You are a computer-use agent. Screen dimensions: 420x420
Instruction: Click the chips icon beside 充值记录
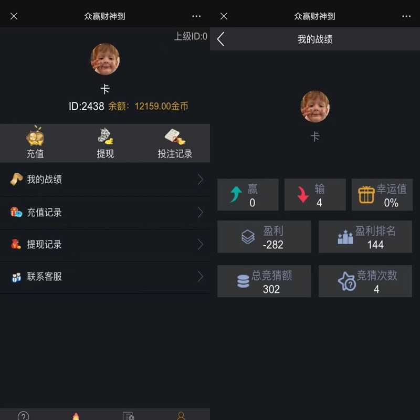point(16,212)
